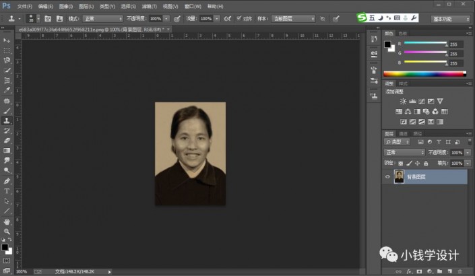475x276 pixels.
Task: Add a layer mask from Layers footer
Action: [x=419, y=271]
